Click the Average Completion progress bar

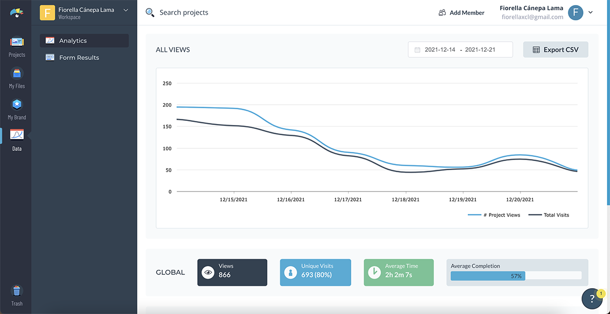pos(516,275)
